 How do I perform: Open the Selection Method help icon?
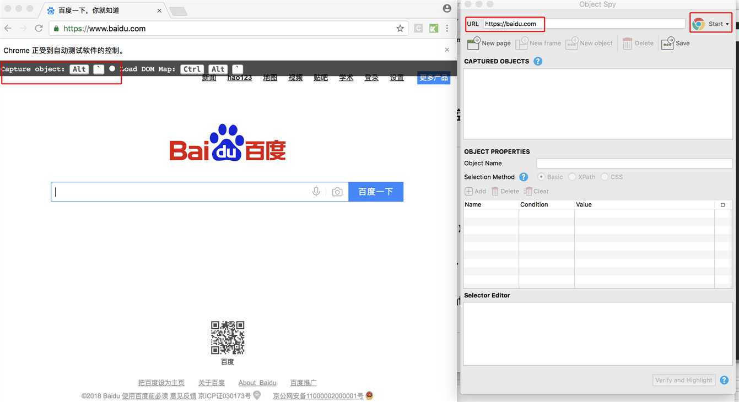pyautogui.click(x=524, y=177)
